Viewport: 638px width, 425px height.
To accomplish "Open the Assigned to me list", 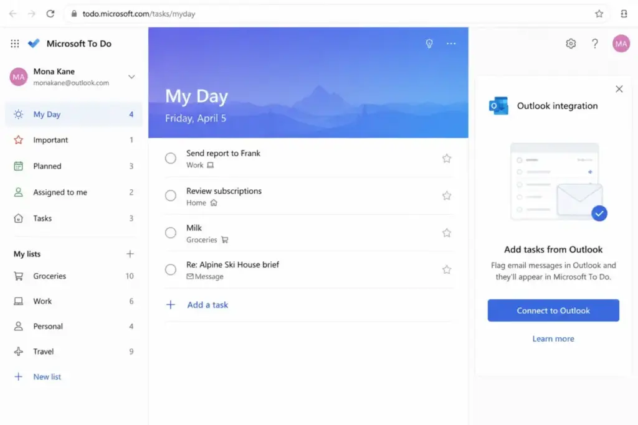I will pos(74,192).
